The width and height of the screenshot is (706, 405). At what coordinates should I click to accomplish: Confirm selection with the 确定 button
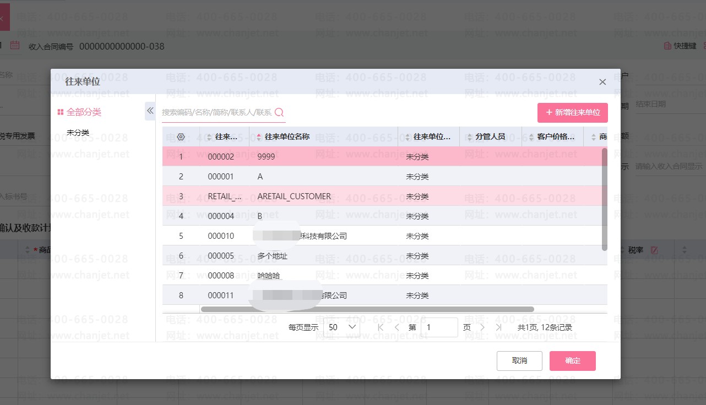tap(573, 361)
